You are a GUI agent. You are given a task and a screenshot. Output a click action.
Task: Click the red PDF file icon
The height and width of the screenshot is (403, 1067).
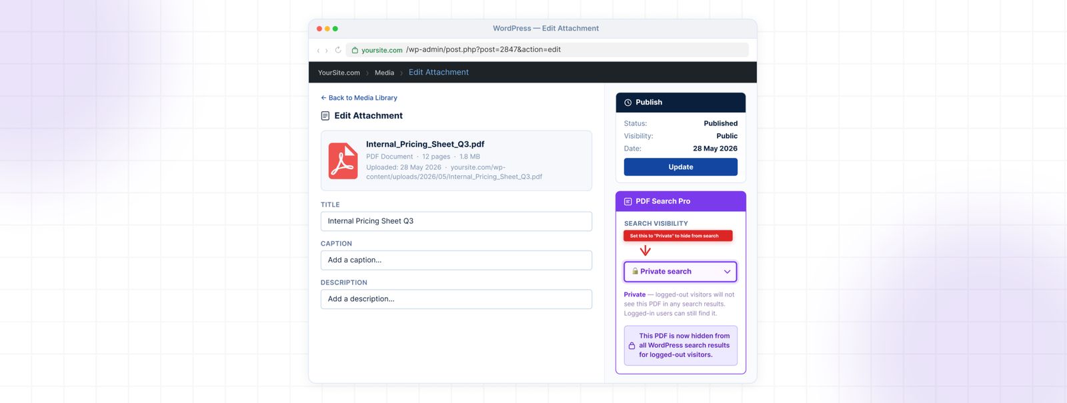(343, 161)
